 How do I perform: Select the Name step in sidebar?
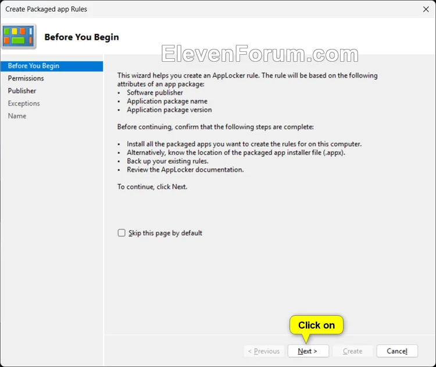(17, 116)
